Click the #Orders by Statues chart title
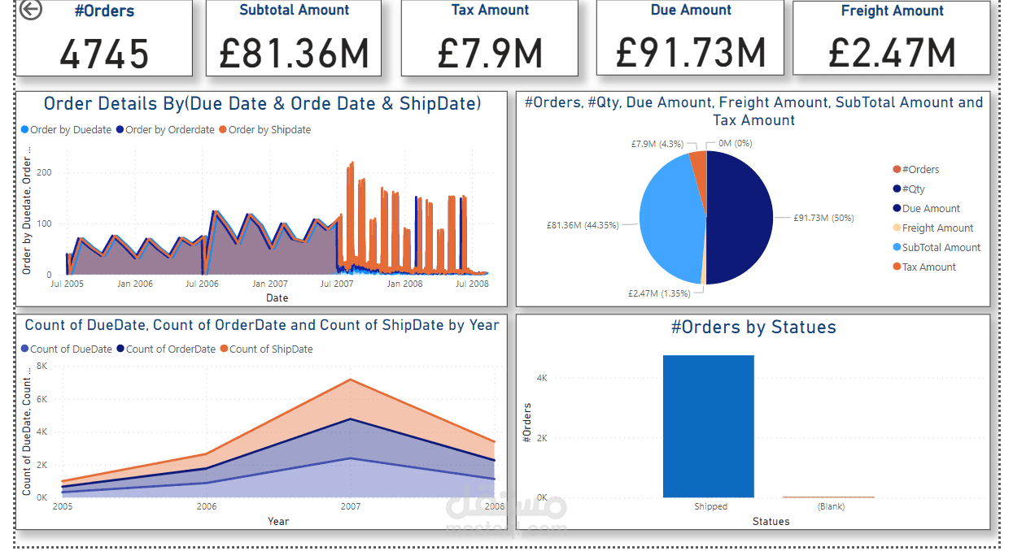Image resolution: width=1013 pixels, height=551 pixels. click(x=753, y=328)
